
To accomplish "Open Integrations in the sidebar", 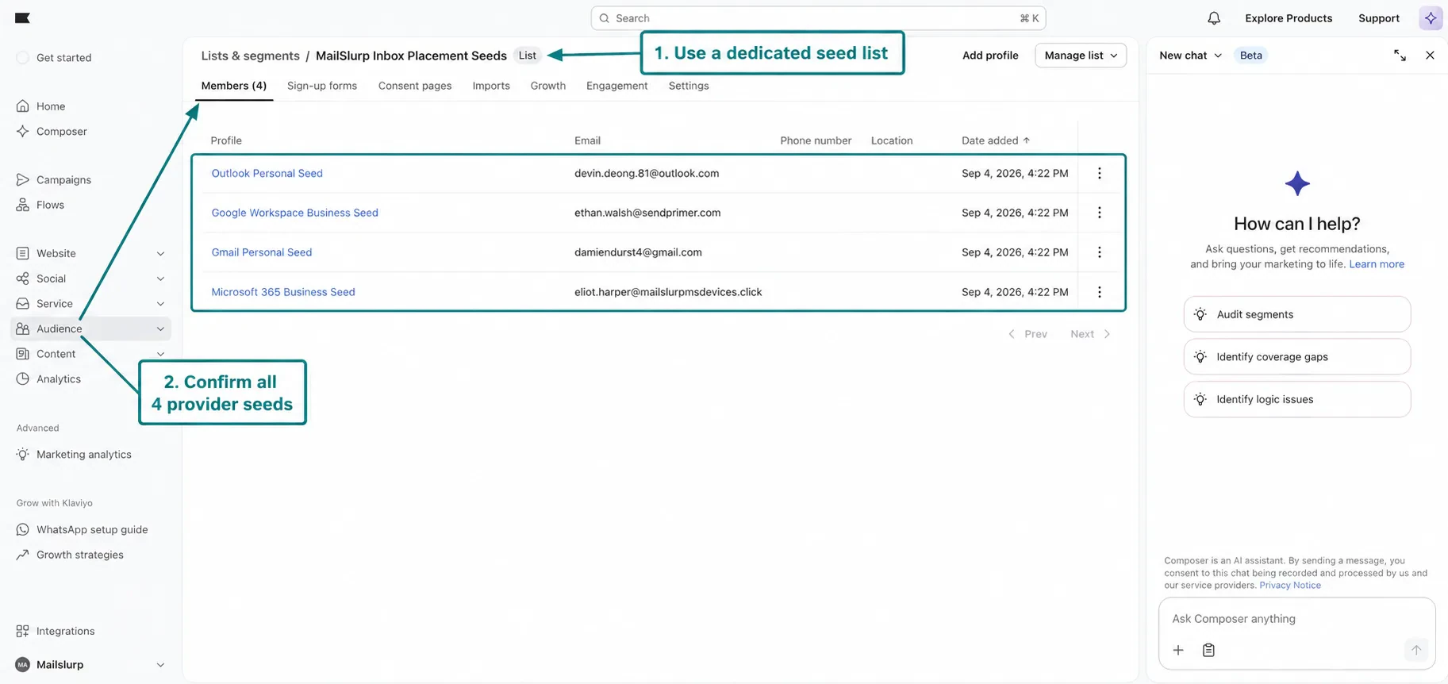I will (65, 632).
